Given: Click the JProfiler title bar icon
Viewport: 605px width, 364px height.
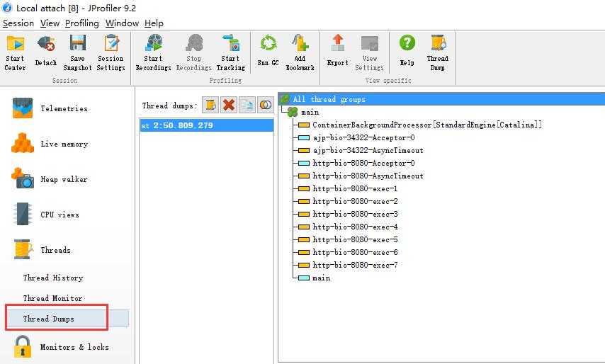Looking at the screenshot, I should [7, 8].
